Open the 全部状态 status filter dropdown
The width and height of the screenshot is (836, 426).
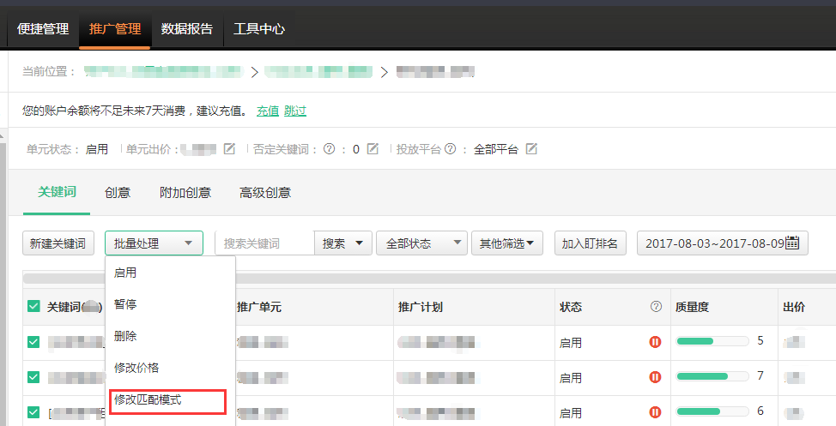[x=421, y=243]
